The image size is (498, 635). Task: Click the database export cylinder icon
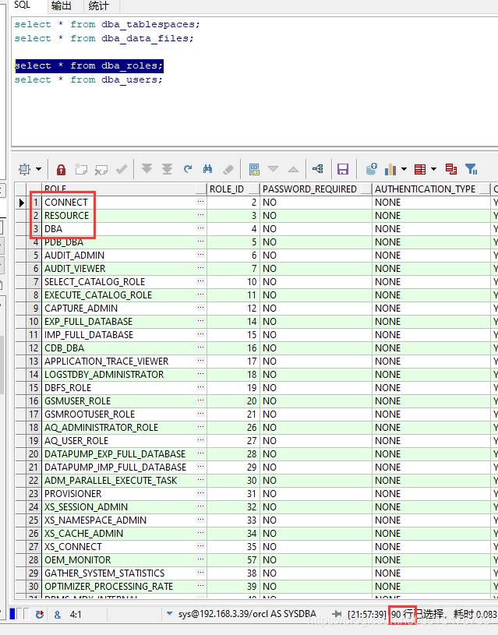(371, 169)
